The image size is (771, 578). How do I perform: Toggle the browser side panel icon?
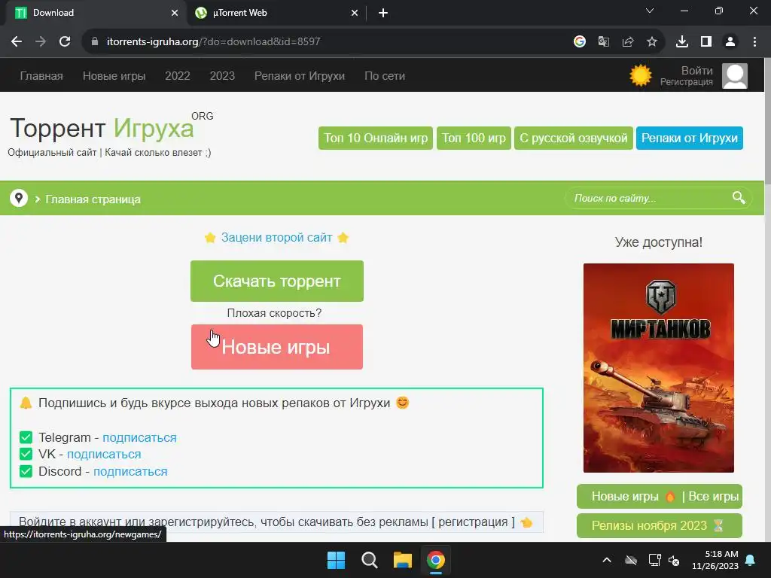click(x=706, y=42)
